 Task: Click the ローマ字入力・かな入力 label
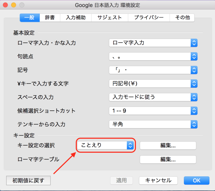[46, 43]
